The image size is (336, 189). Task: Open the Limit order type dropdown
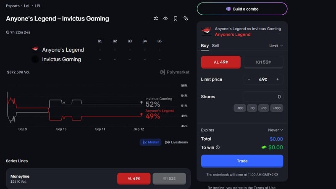click(276, 46)
